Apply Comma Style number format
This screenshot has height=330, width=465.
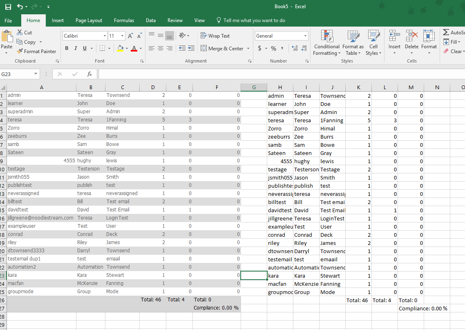pyautogui.click(x=282, y=48)
